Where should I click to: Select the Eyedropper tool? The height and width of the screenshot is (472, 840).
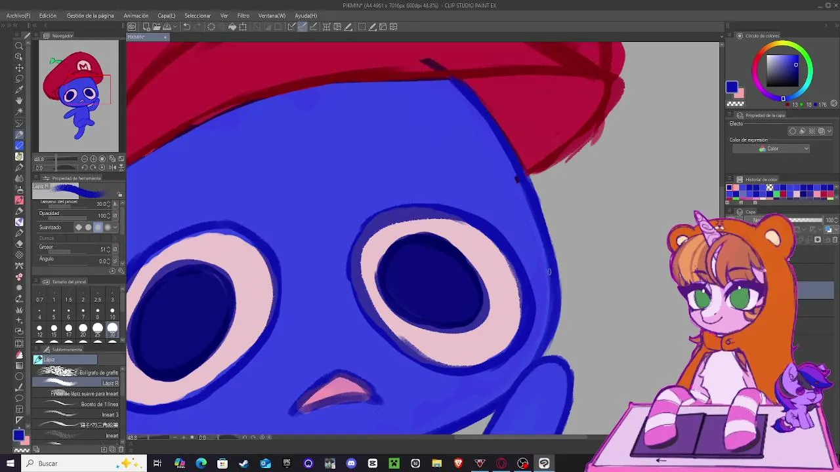click(x=19, y=90)
